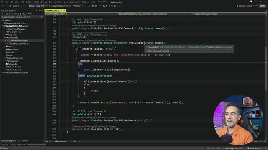The height and width of the screenshot is (150, 268).
Task: Expand the collapsed PutCourse method at line 51
Action: (59, 28)
